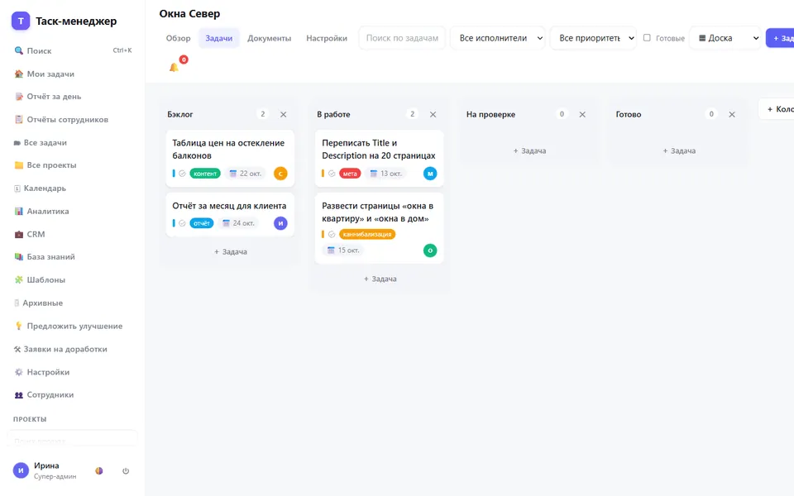Remove the Бэклог column with X
Image resolution: width=794 pixels, height=496 pixels.
pyautogui.click(x=284, y=114)
